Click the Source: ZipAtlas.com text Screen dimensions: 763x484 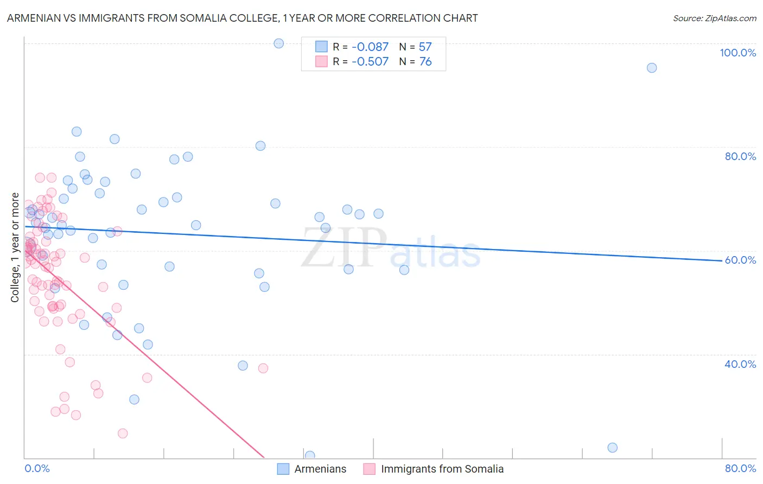(715, 18)
